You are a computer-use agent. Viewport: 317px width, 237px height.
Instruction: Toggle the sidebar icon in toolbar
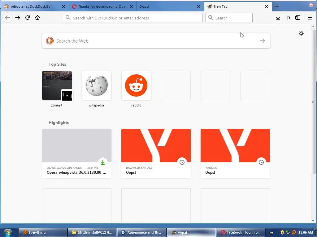298,18
